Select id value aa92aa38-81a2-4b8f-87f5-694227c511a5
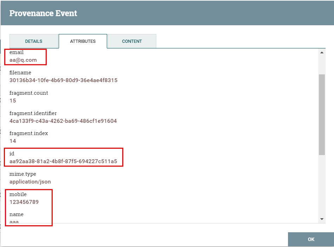Screen dimensions: 334x247 (63, 161)
